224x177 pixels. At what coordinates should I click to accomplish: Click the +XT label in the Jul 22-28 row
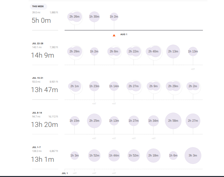[x=193, y=69]
